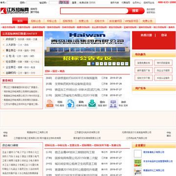The height and width of the screenshot is (176, 176).
Task: Open the 免费公告 navigation tab
Action: (148, 21)
